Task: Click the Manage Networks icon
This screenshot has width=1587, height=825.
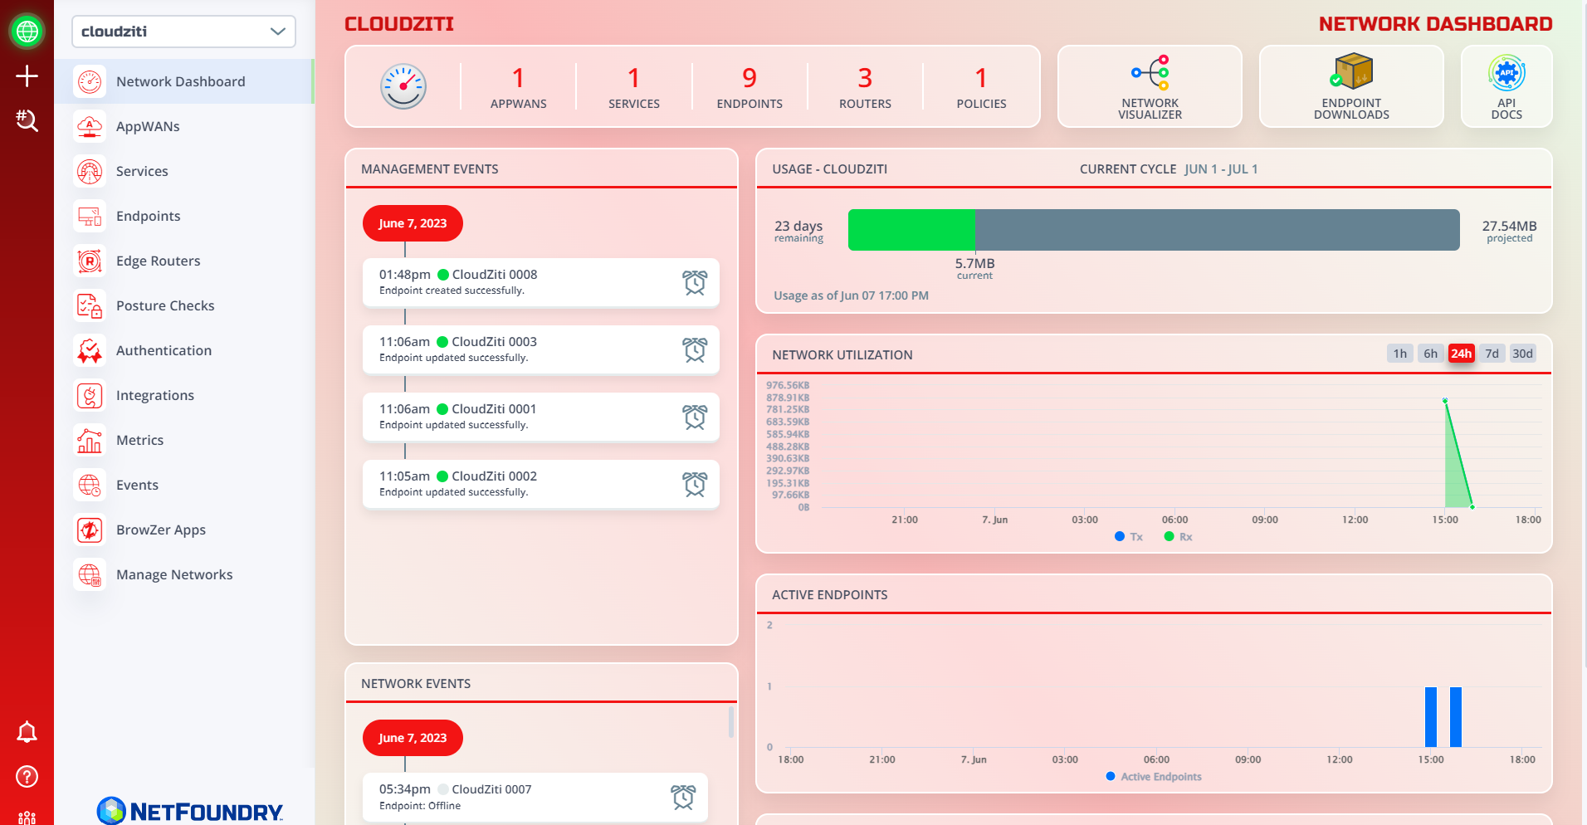Action: (90, 574)
